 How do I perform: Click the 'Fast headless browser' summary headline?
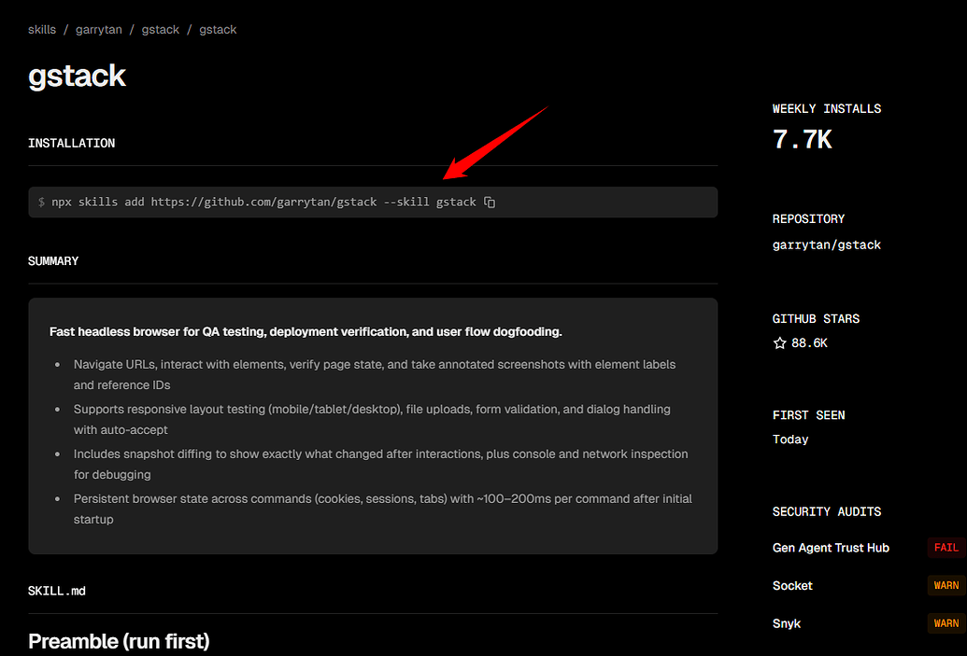[x=306, y=332]
